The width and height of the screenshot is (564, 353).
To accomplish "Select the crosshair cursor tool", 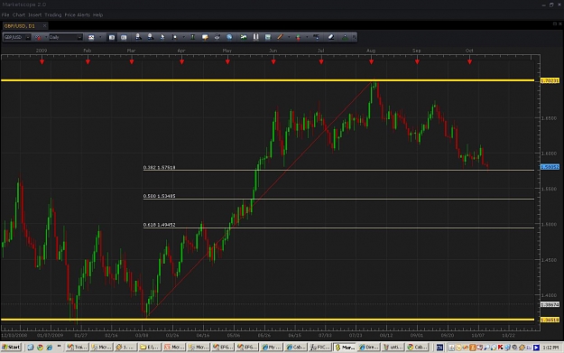I will tap(174, 37).
